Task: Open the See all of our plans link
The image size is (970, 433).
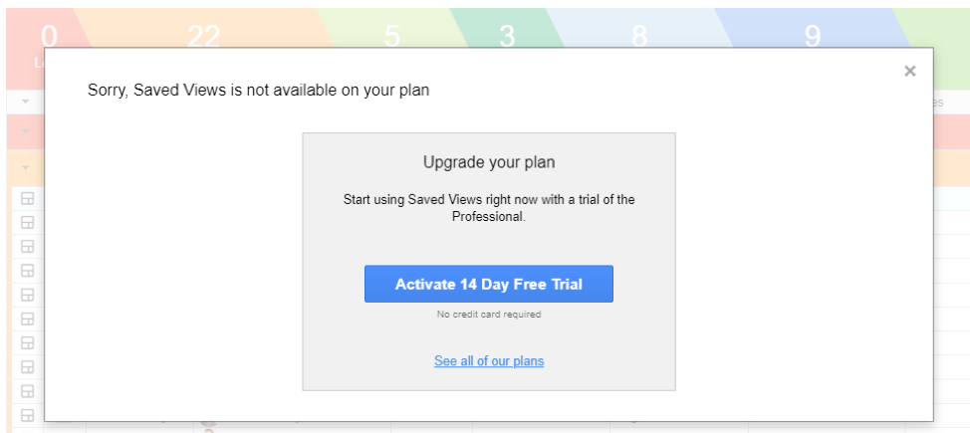Action: 489,360
